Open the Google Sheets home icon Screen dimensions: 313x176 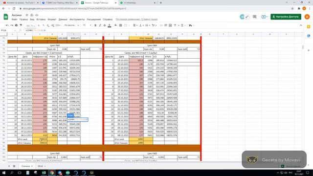(6, 17)
